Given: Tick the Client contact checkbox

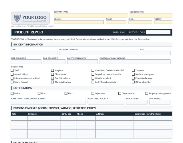Looking at the screenshot, I should [120, 93].
